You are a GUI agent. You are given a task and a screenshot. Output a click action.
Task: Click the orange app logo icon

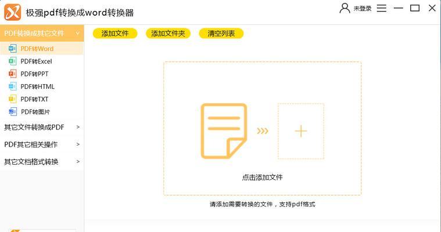point(12,12)
